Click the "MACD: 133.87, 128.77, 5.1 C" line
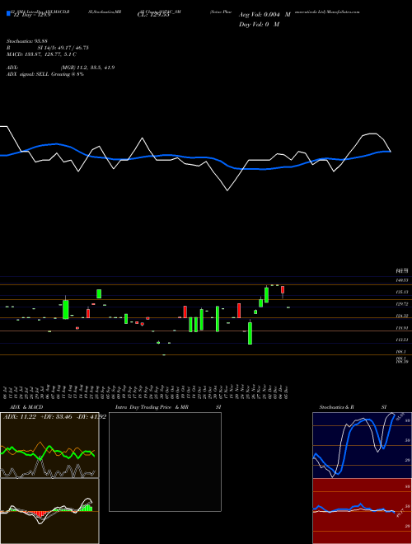Viewport: 412px width, 544px height. click(x=41, y=54)
